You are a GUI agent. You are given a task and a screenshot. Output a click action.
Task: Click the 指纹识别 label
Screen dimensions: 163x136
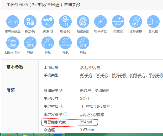[x=83, y=32]
